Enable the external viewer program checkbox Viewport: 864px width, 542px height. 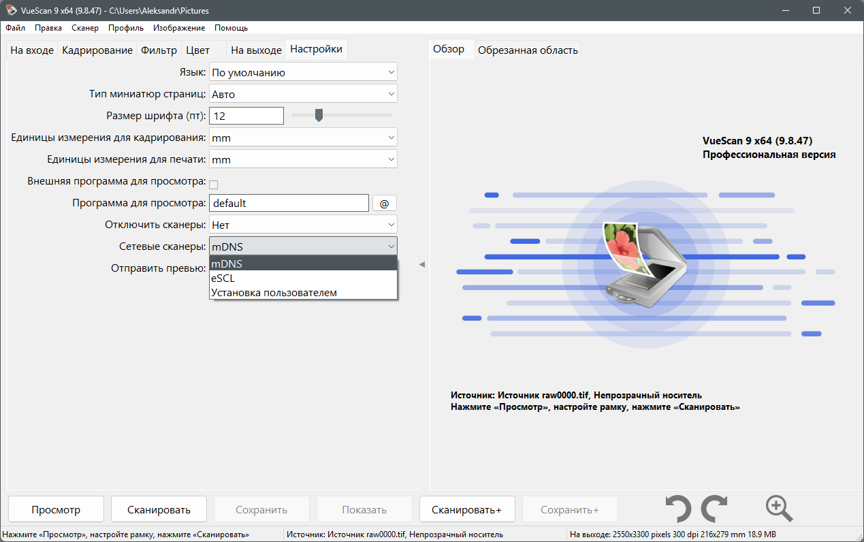[213, 184]
